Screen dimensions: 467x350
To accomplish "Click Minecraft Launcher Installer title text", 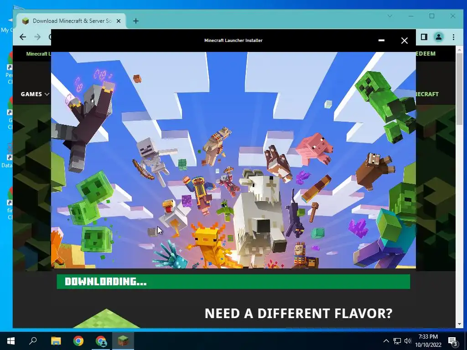I will point(233,41).
